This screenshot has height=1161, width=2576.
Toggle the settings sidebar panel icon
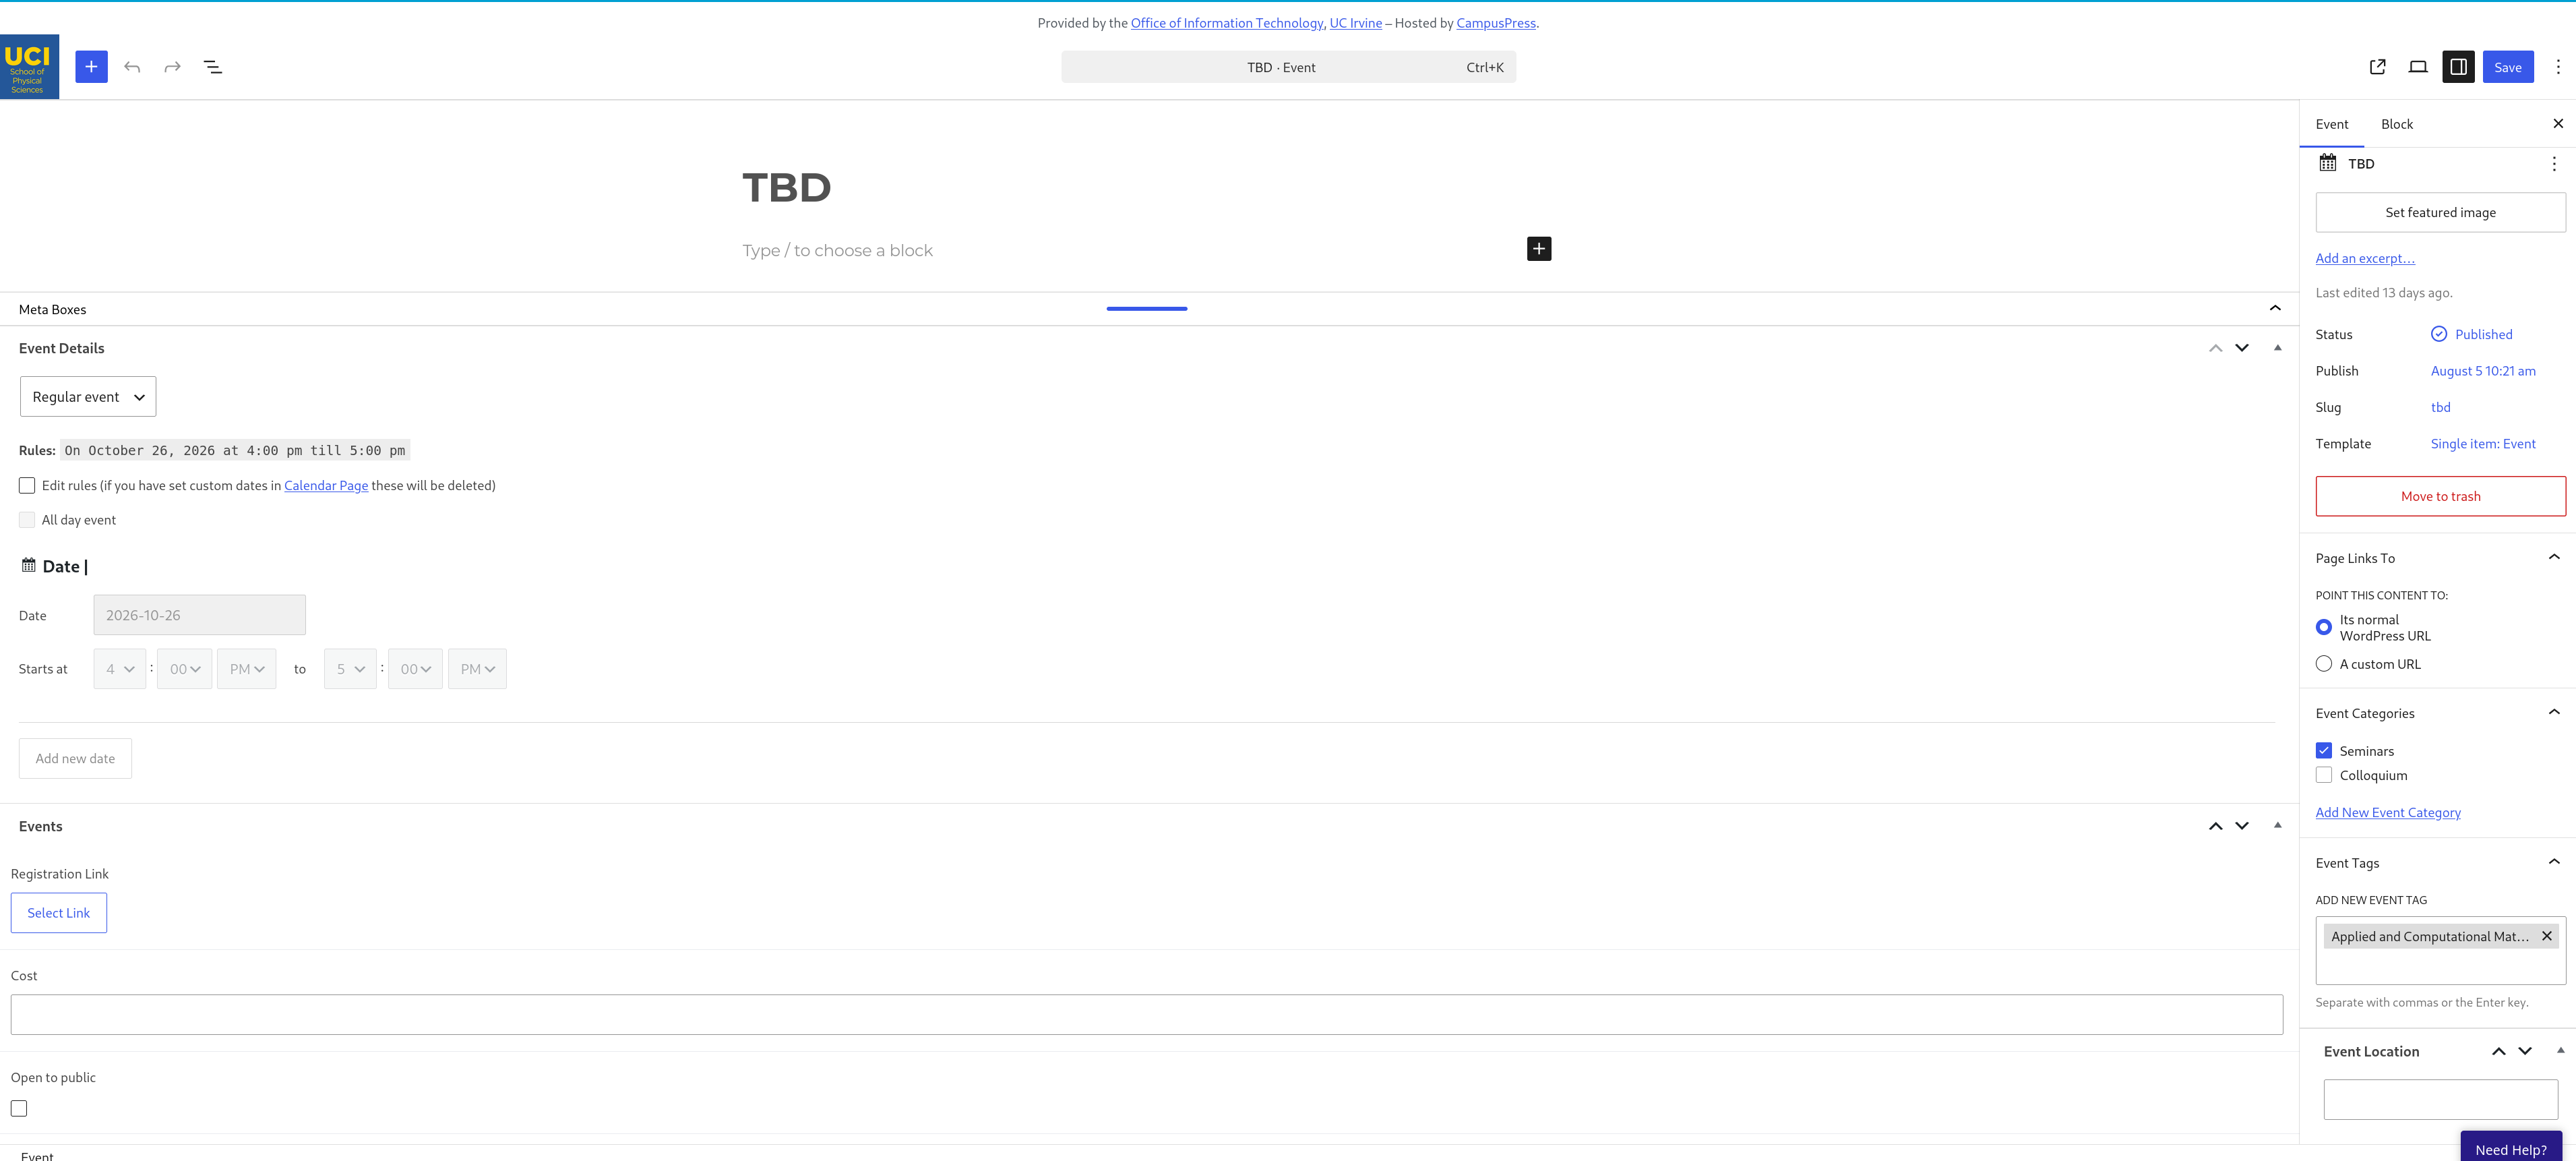click(2458, 67)
